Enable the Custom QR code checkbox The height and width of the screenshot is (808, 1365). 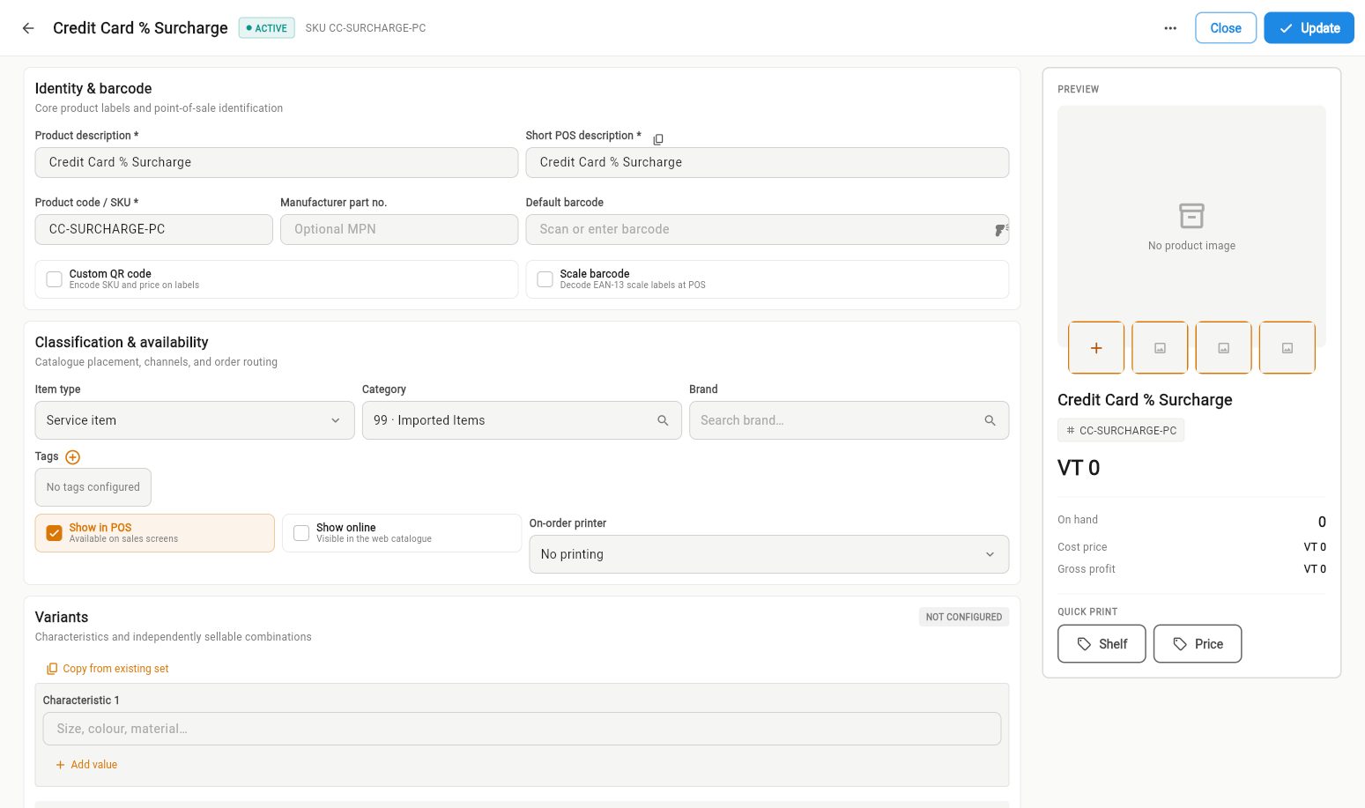tap(55, 279)
